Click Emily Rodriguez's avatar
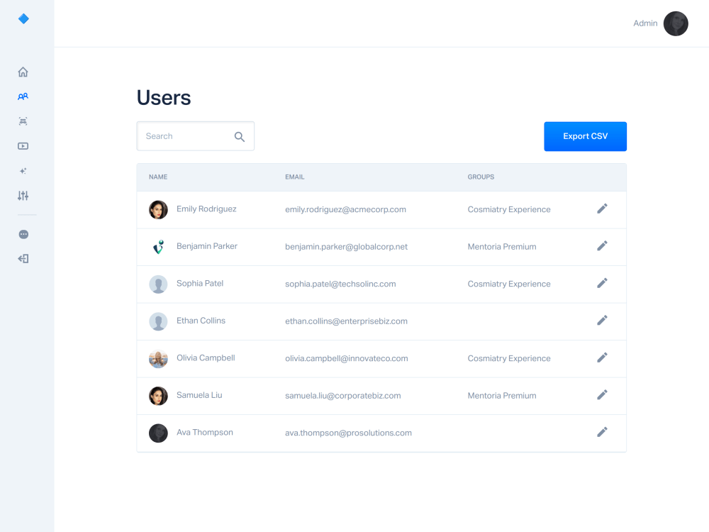The height and width of the screenshot is (532, 709). 158,210
